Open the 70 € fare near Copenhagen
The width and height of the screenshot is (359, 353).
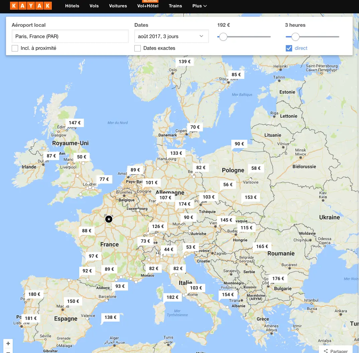coord(195,127)
